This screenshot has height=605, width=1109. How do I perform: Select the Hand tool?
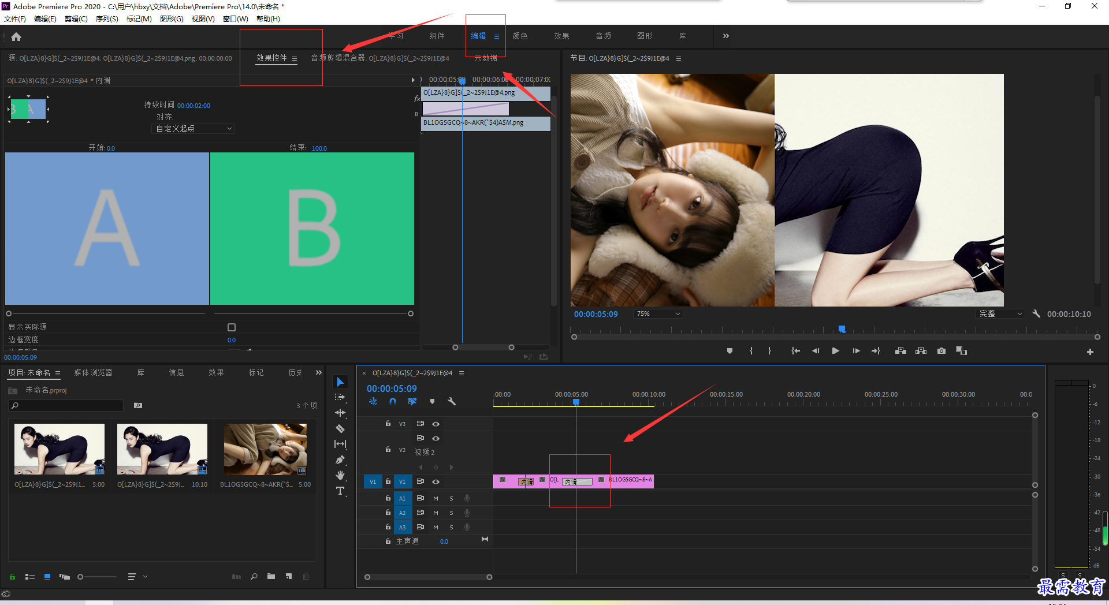(x=340, y=475)
